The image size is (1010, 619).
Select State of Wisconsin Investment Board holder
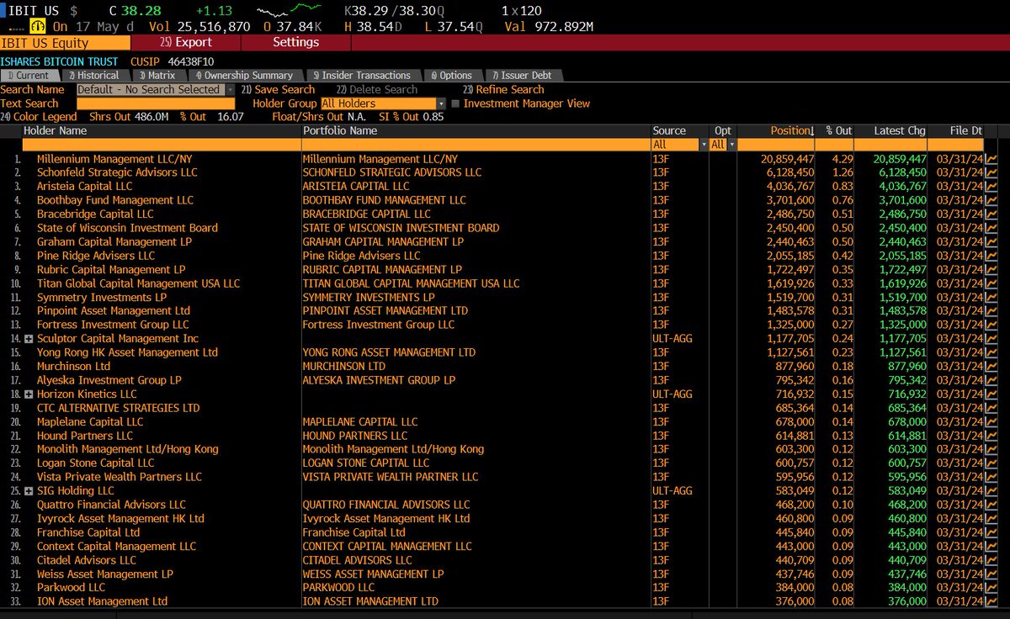(127, 228)
